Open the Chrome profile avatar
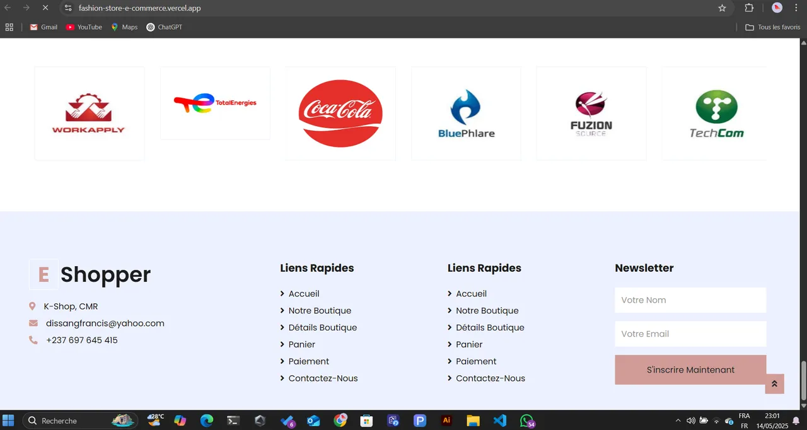The image size is (807, 430). [x=777, y=8]
